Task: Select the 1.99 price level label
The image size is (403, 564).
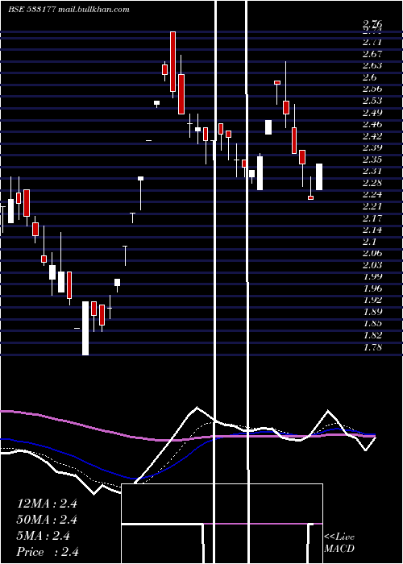Action: pyautogui.click(x=372, y=277)
